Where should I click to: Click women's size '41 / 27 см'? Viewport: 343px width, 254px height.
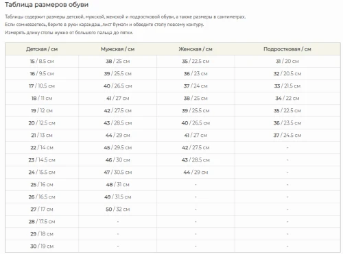click(x=196, y=136)
